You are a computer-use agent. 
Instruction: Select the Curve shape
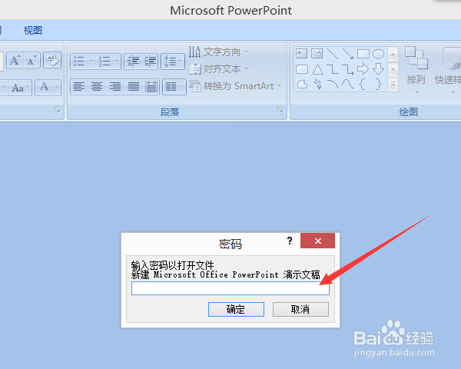348,85
